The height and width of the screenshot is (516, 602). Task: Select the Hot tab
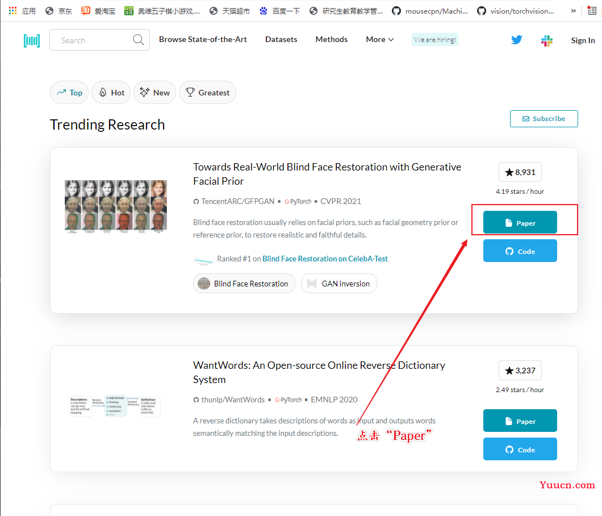tap(112, 92)
